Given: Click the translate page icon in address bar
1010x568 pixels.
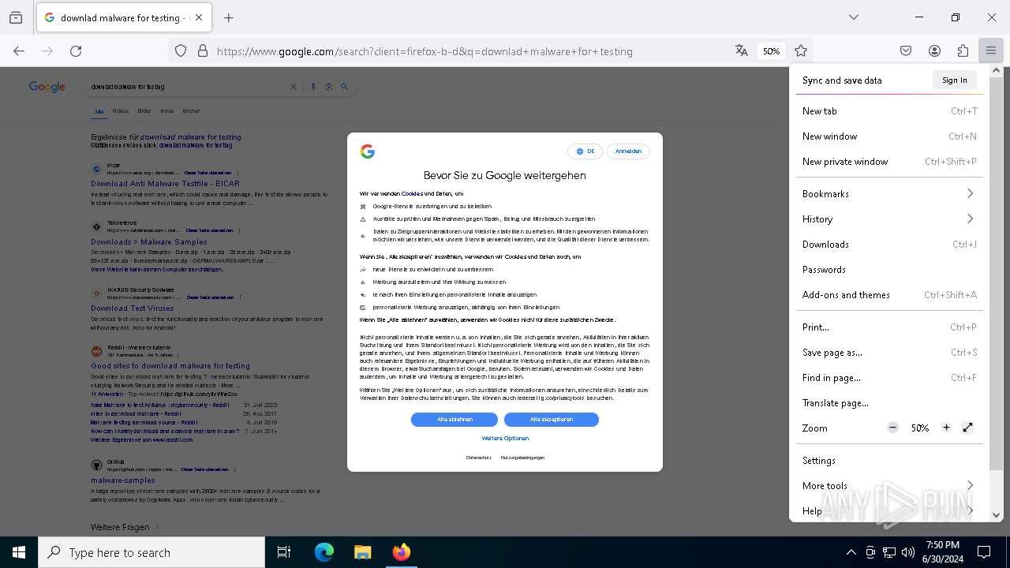Looking at the screenshot, I should click(741, 51).
